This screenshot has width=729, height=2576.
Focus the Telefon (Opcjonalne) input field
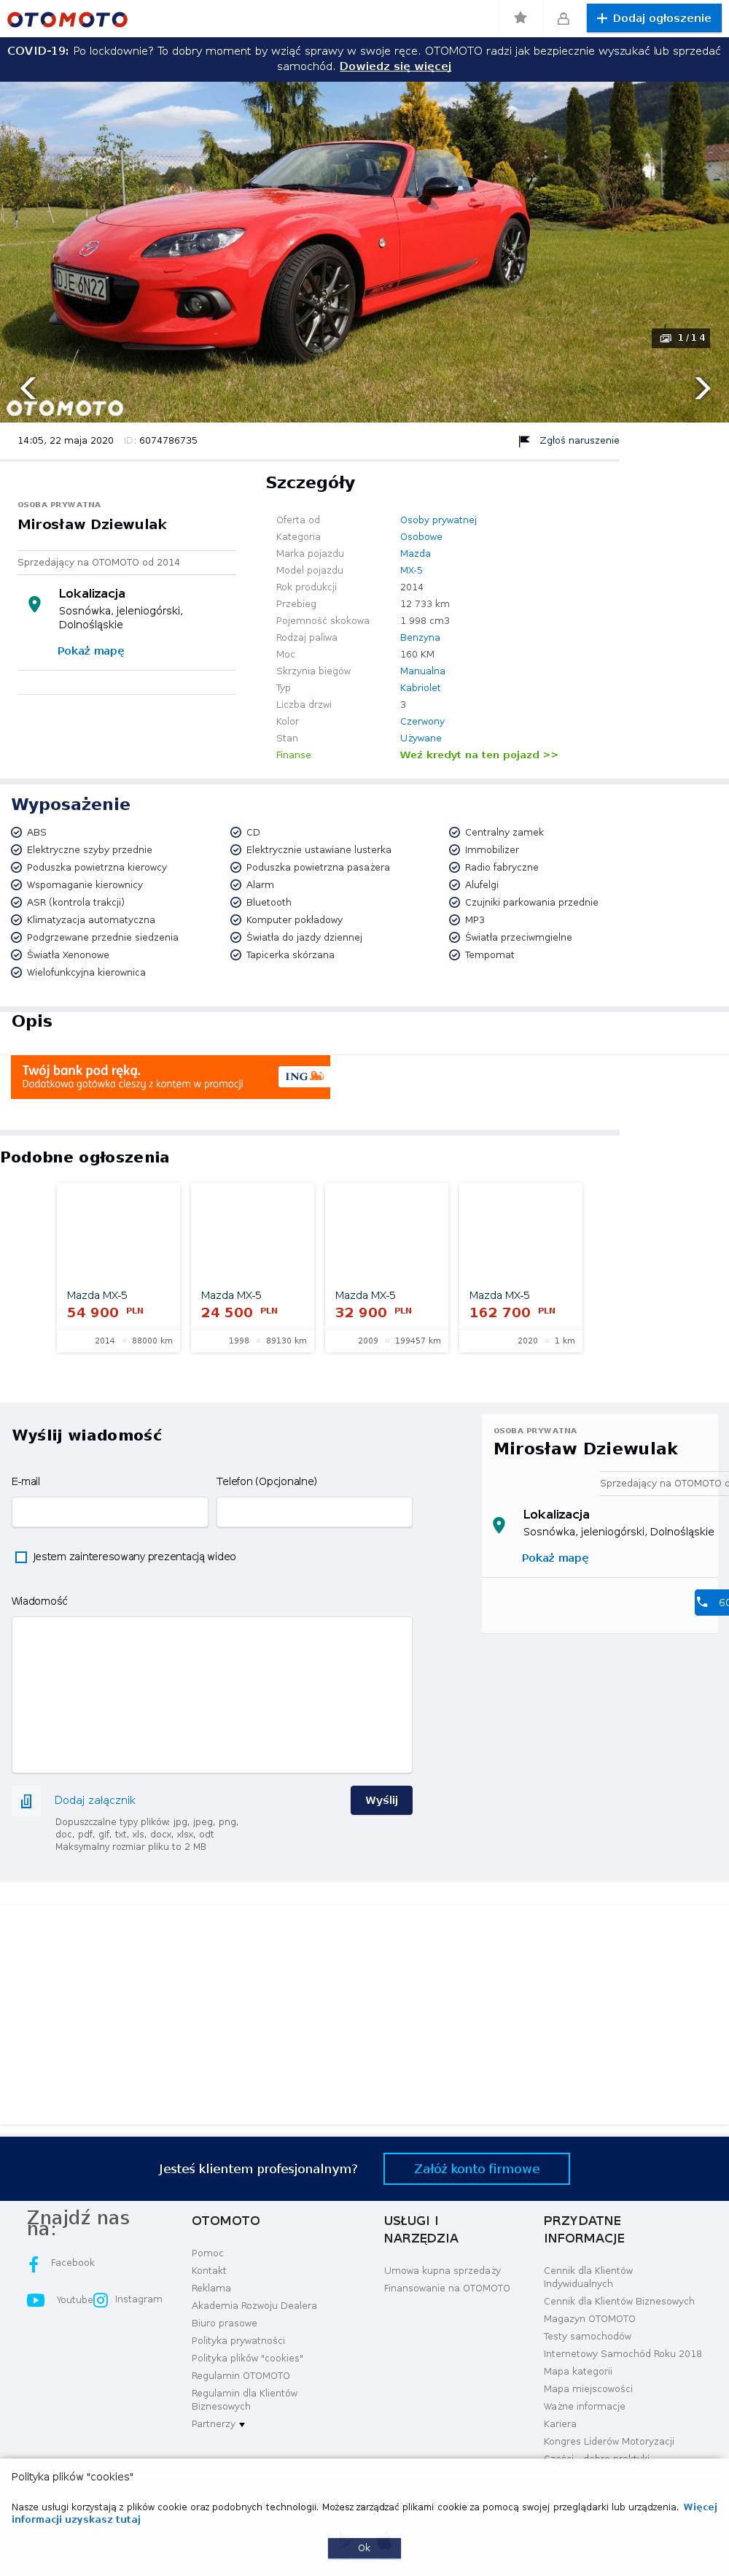point(315,1512)
